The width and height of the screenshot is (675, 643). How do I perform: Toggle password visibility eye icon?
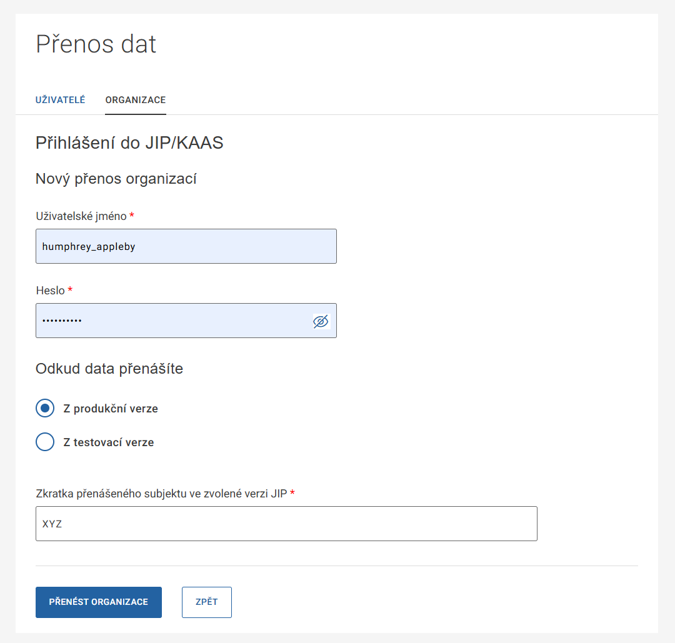click(321, 321)
